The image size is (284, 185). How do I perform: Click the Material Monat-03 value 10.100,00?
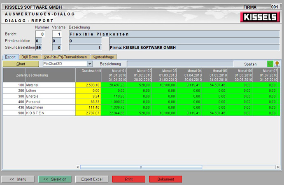164,85
